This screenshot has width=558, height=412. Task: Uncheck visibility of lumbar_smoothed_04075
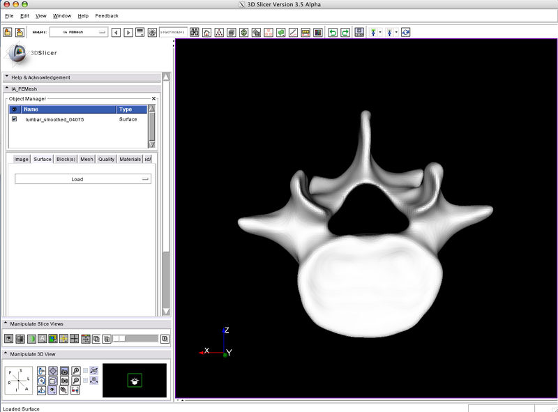pyautogui.click(x=14, y=119)
